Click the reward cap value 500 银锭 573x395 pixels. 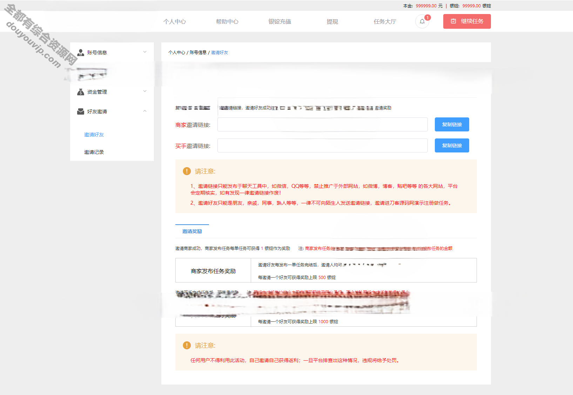[x=327, y=277]
